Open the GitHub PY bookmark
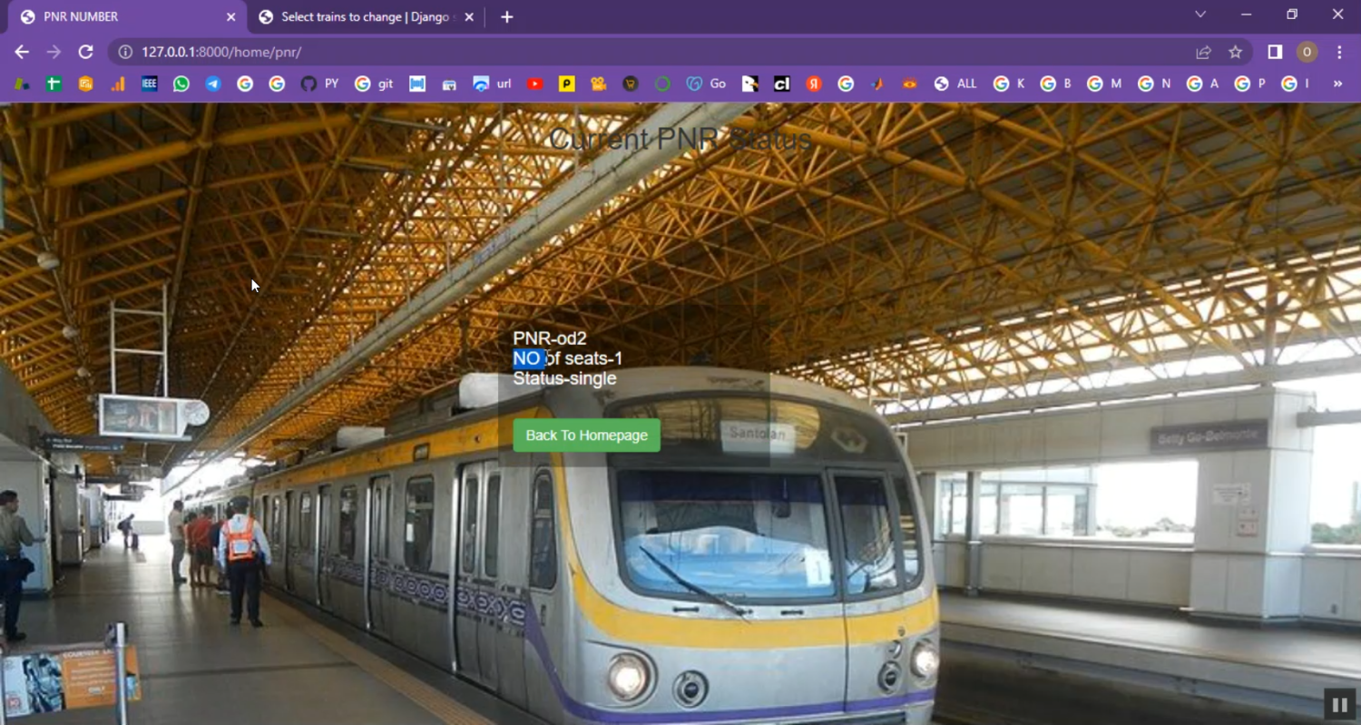Screen dimensions: 1361x725 [x=319, y=83]
